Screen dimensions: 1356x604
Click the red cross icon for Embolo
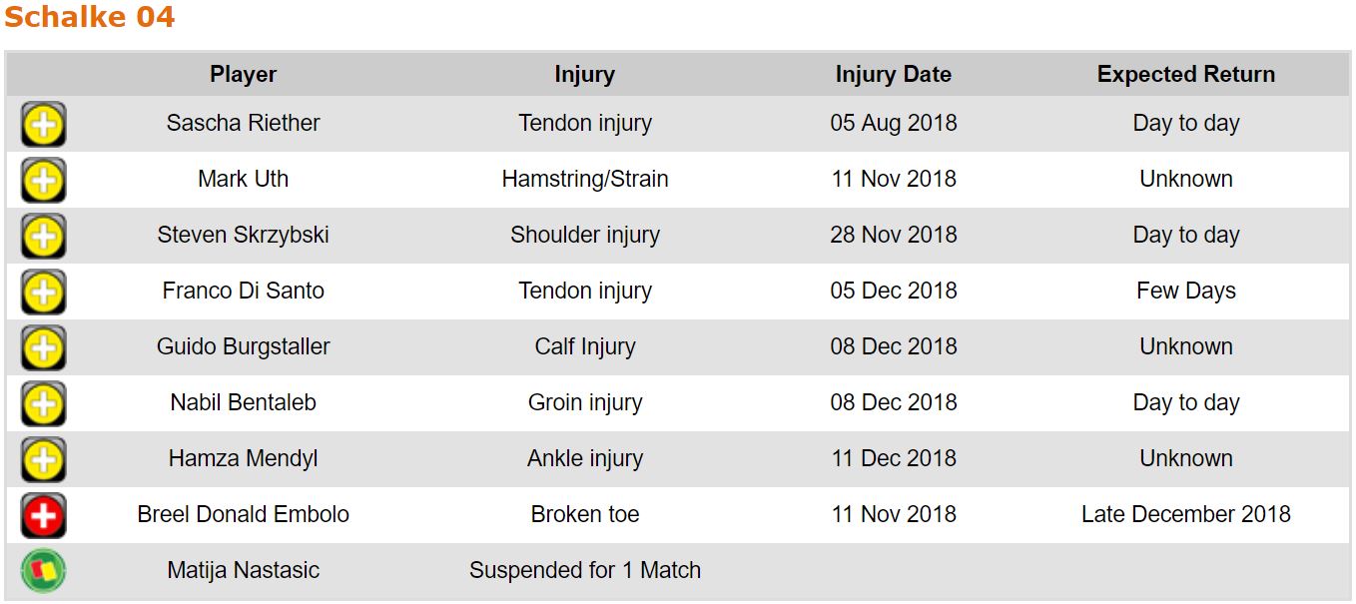coord(43,516)
